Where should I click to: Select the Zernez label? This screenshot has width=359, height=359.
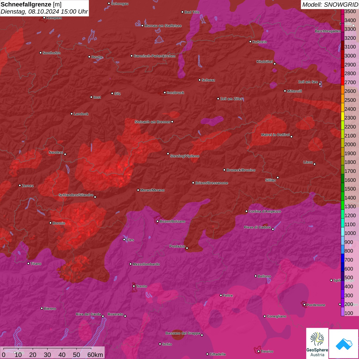[x=28, y=186]
